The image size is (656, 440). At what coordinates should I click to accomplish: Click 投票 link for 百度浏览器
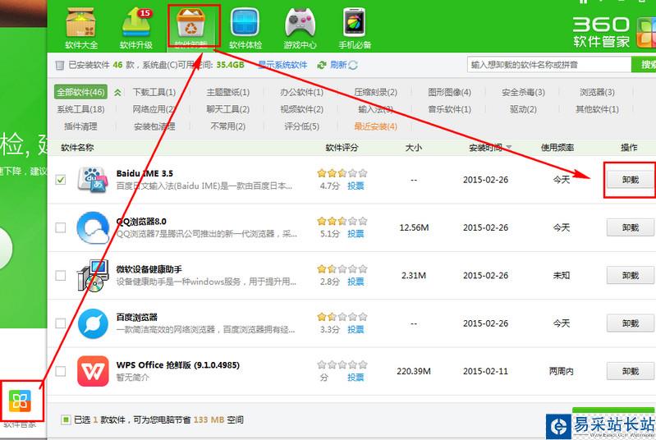coord(356,329)
